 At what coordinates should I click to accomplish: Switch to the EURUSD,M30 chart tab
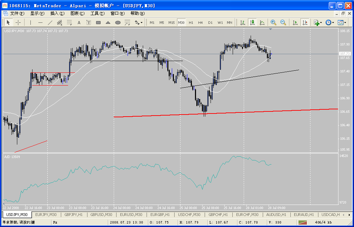pos(131,215)
